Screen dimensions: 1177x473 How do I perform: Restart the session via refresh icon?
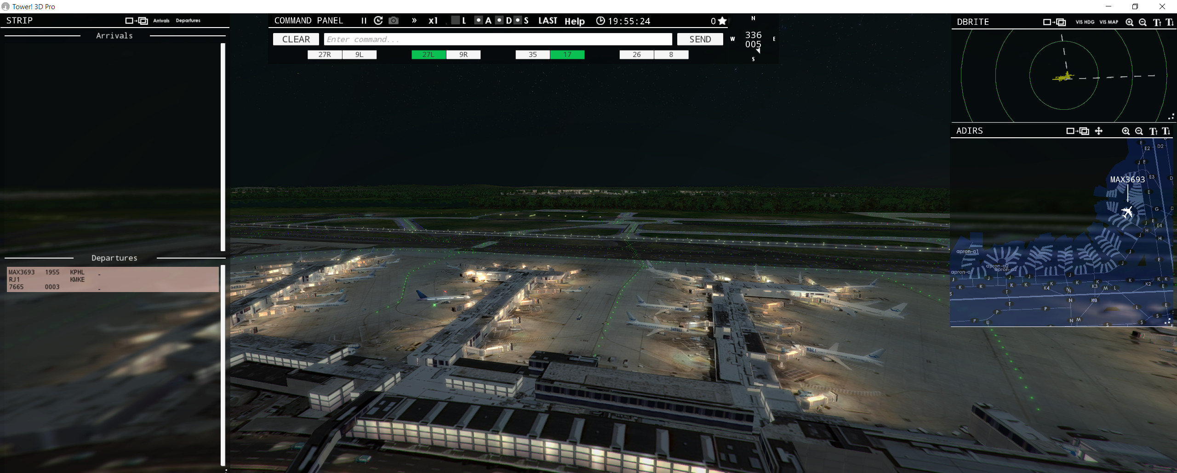tap(378, 21)
